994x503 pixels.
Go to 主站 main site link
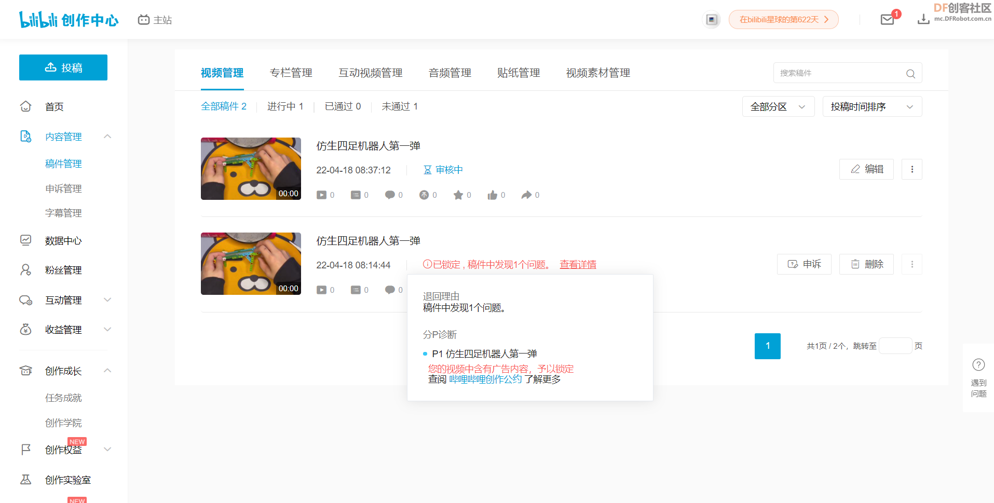(x=155, y=20)
